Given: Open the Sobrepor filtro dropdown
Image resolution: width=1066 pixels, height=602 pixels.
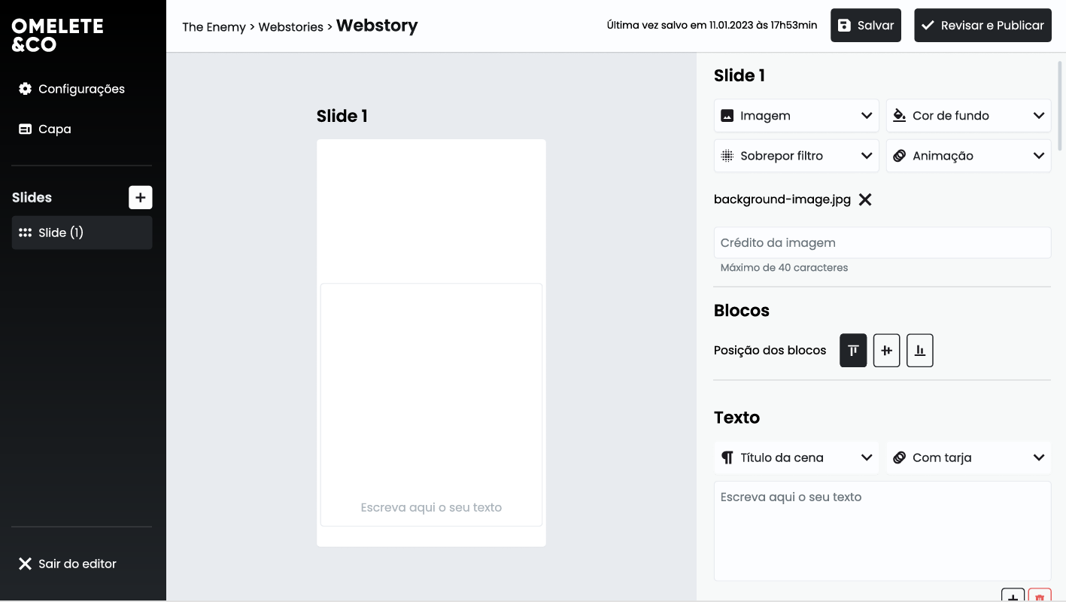Looking at the screenshot, I should pyautogui.click(x=796, y=155).
